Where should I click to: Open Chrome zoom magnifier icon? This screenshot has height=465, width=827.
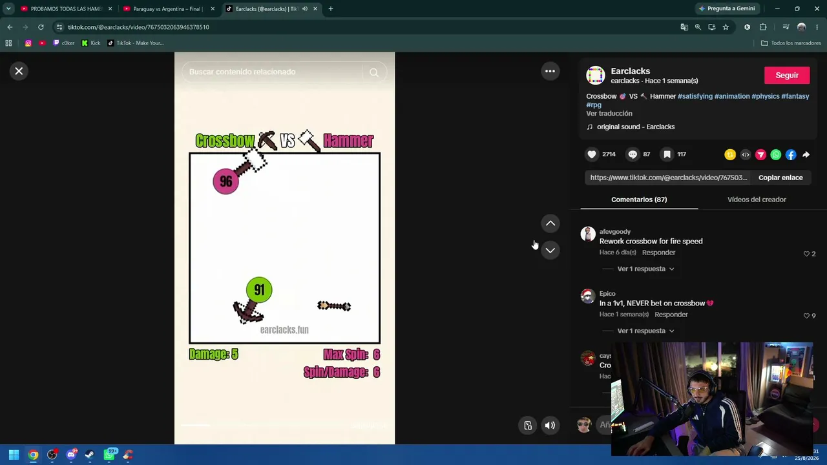click(x=698, y=27)
